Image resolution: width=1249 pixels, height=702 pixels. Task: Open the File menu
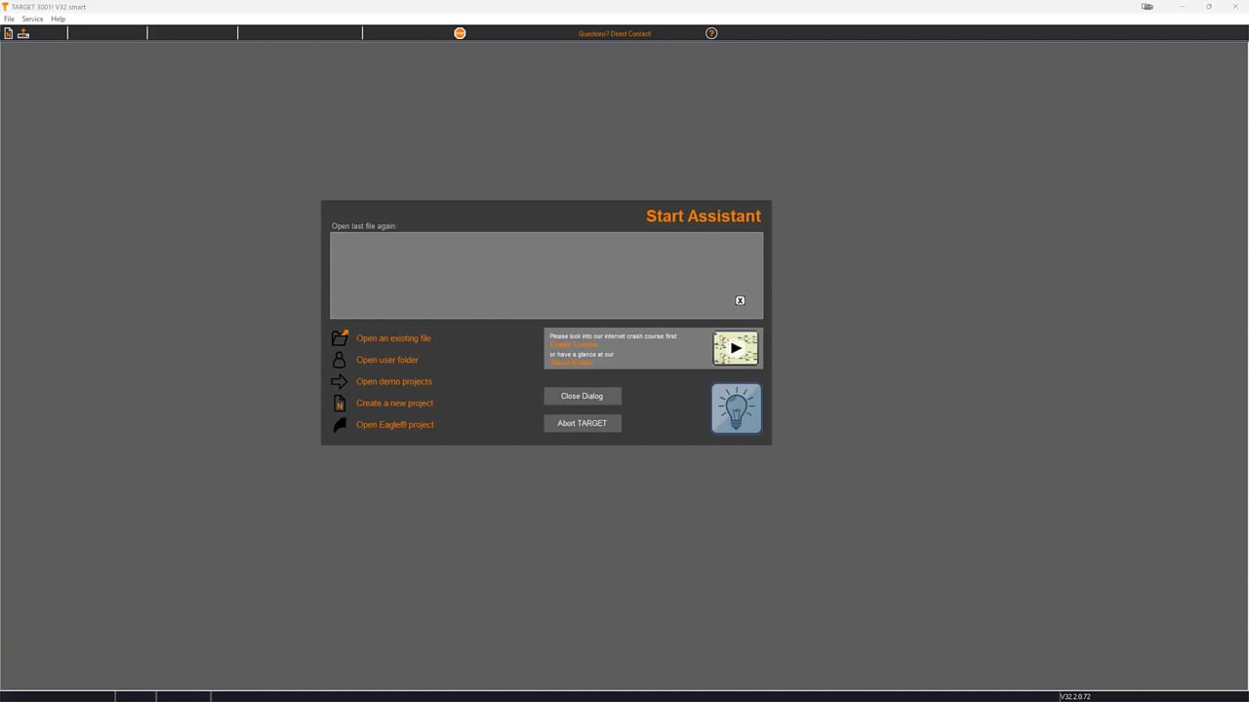pyautogui.click(x=9, y=19)
